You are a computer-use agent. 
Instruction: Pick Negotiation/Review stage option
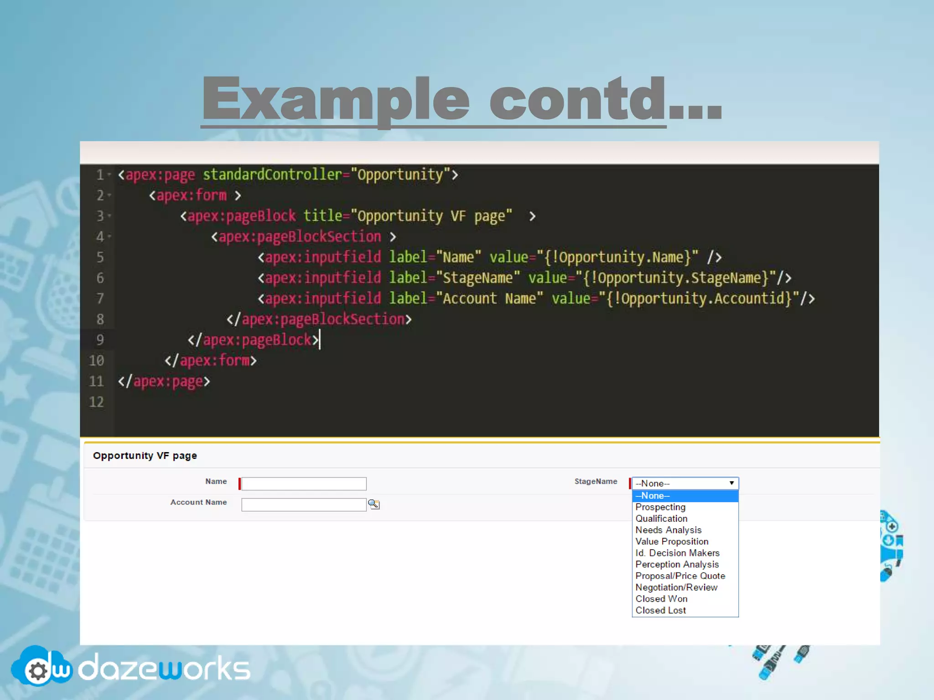click(676, 587)
